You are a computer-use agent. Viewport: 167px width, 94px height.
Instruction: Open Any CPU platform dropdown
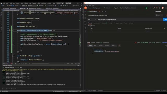pyautogui.click(x=32, y=5)
